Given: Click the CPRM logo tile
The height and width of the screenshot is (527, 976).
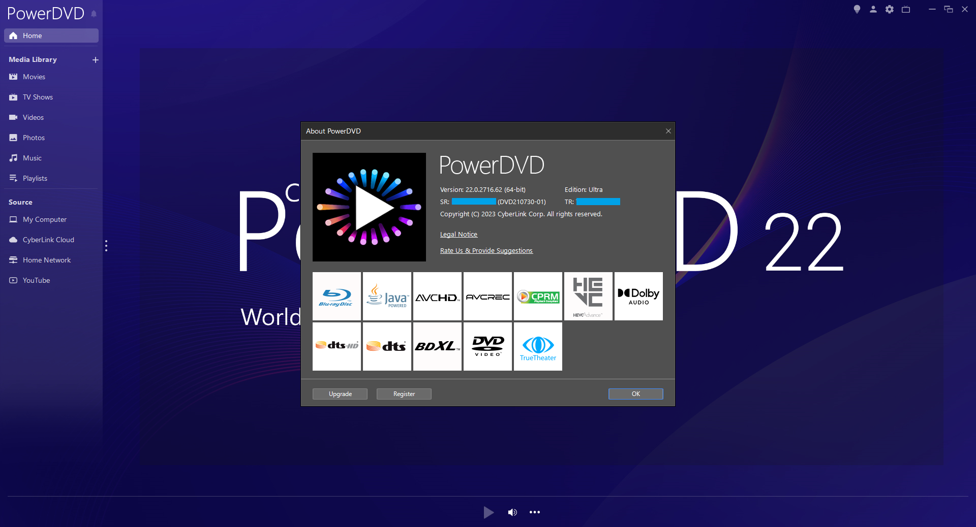Looking at the screenshot, I should 538,296.
